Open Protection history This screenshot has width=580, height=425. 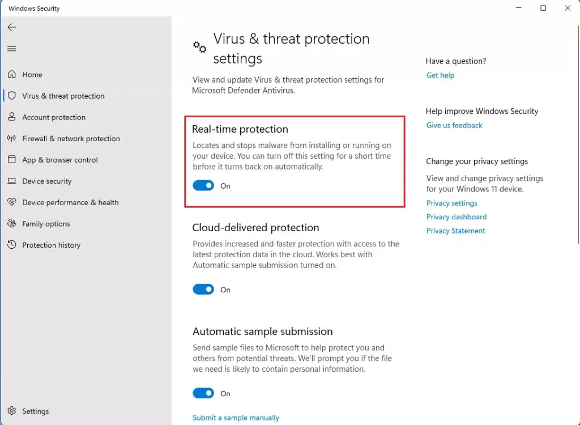click(x=52, y=245)
